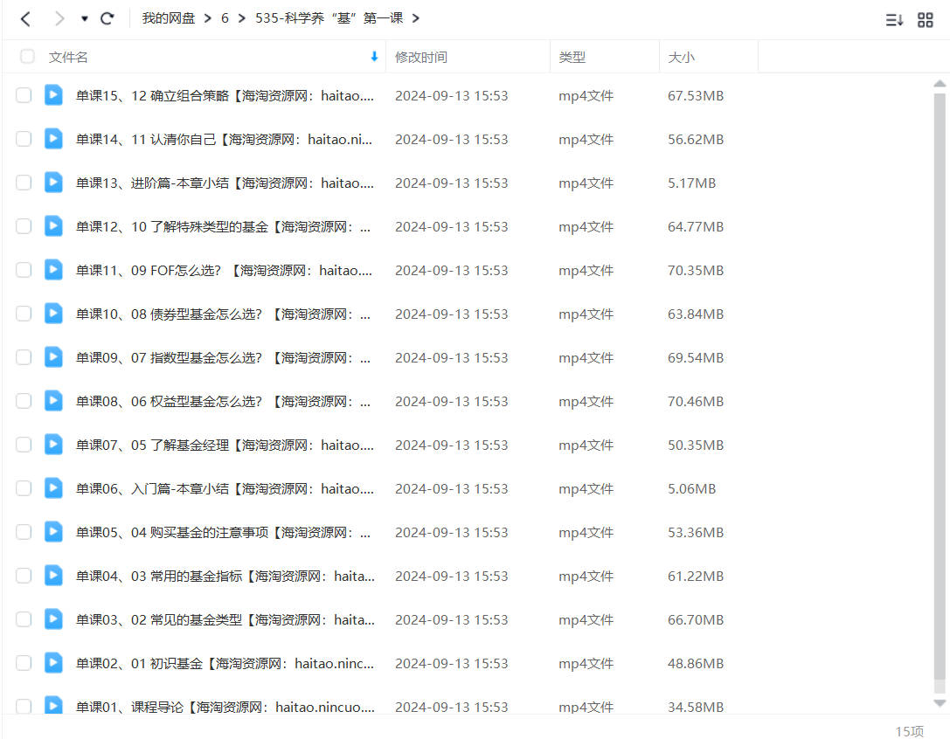This screenshot has height=739, width=950.
Task: Click the 15项 item count in status bar
Action: tap(910, 731)
